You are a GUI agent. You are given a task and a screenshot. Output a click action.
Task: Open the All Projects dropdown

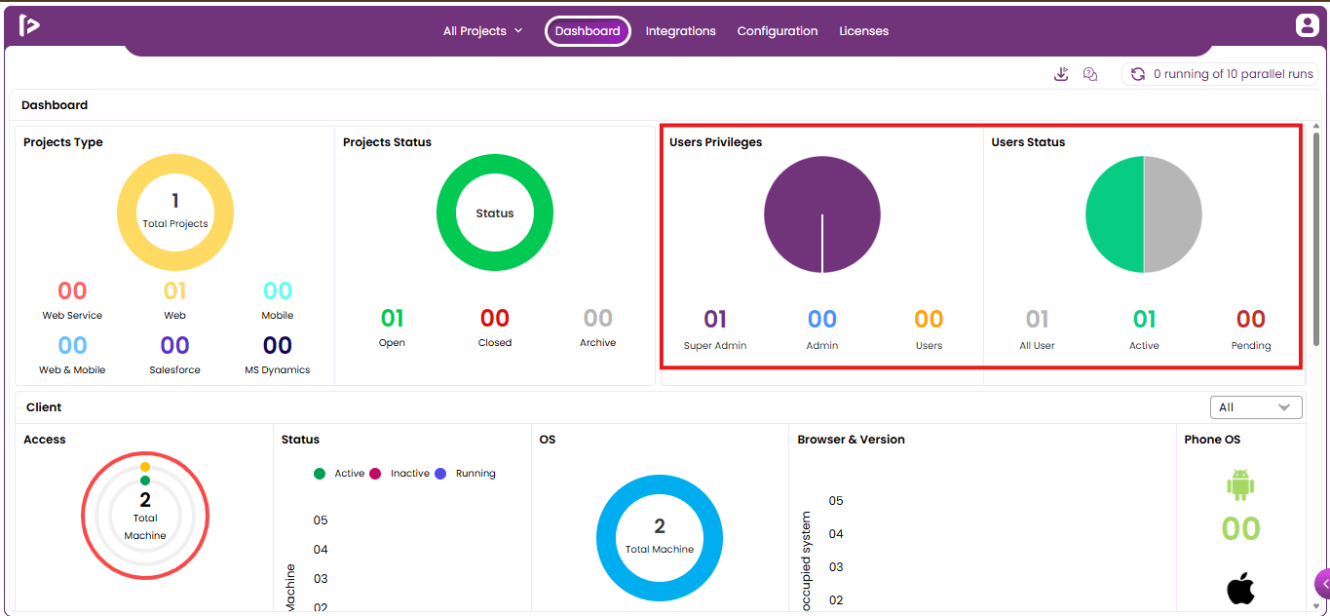482,31
